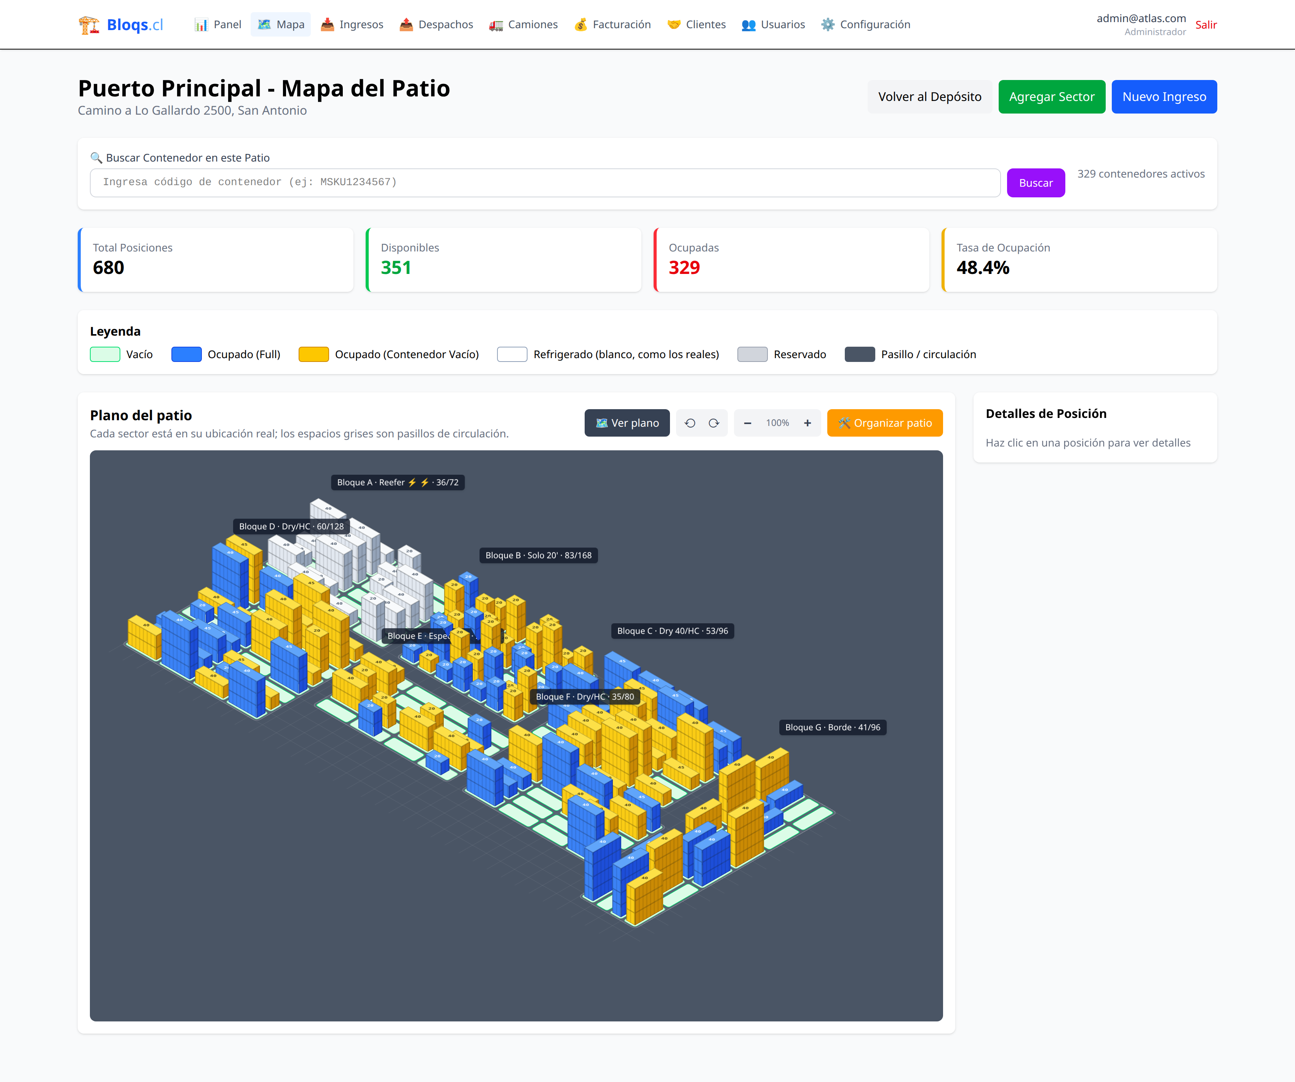Log out with Salir link
This screenshot has height=1082, width=1295.
click(1205, 25)
